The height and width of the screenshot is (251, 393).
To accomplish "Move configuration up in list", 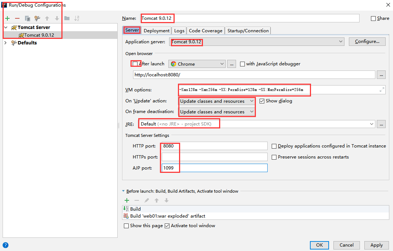I will tap(47, 18).
